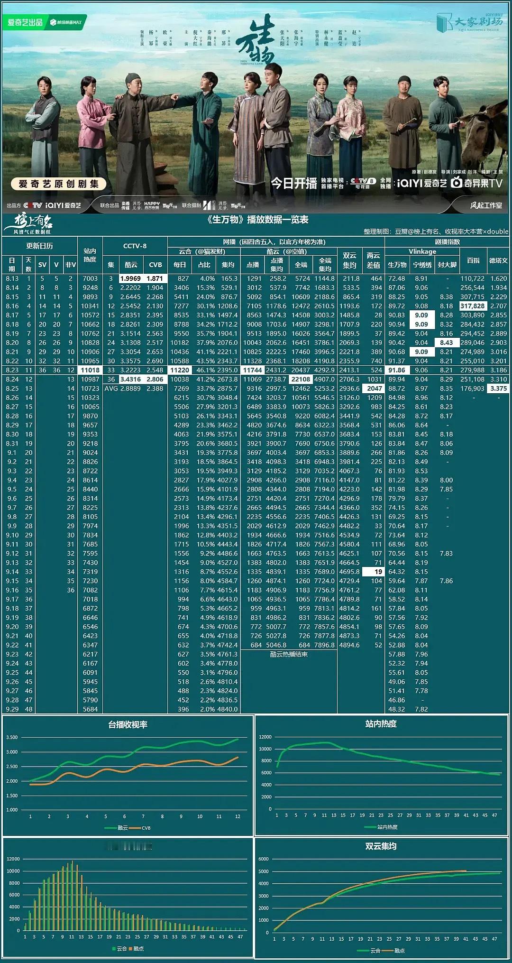Click highlighted 德塔文 value 3.375
Screen dimensions: 512x963
pos(498,388)
